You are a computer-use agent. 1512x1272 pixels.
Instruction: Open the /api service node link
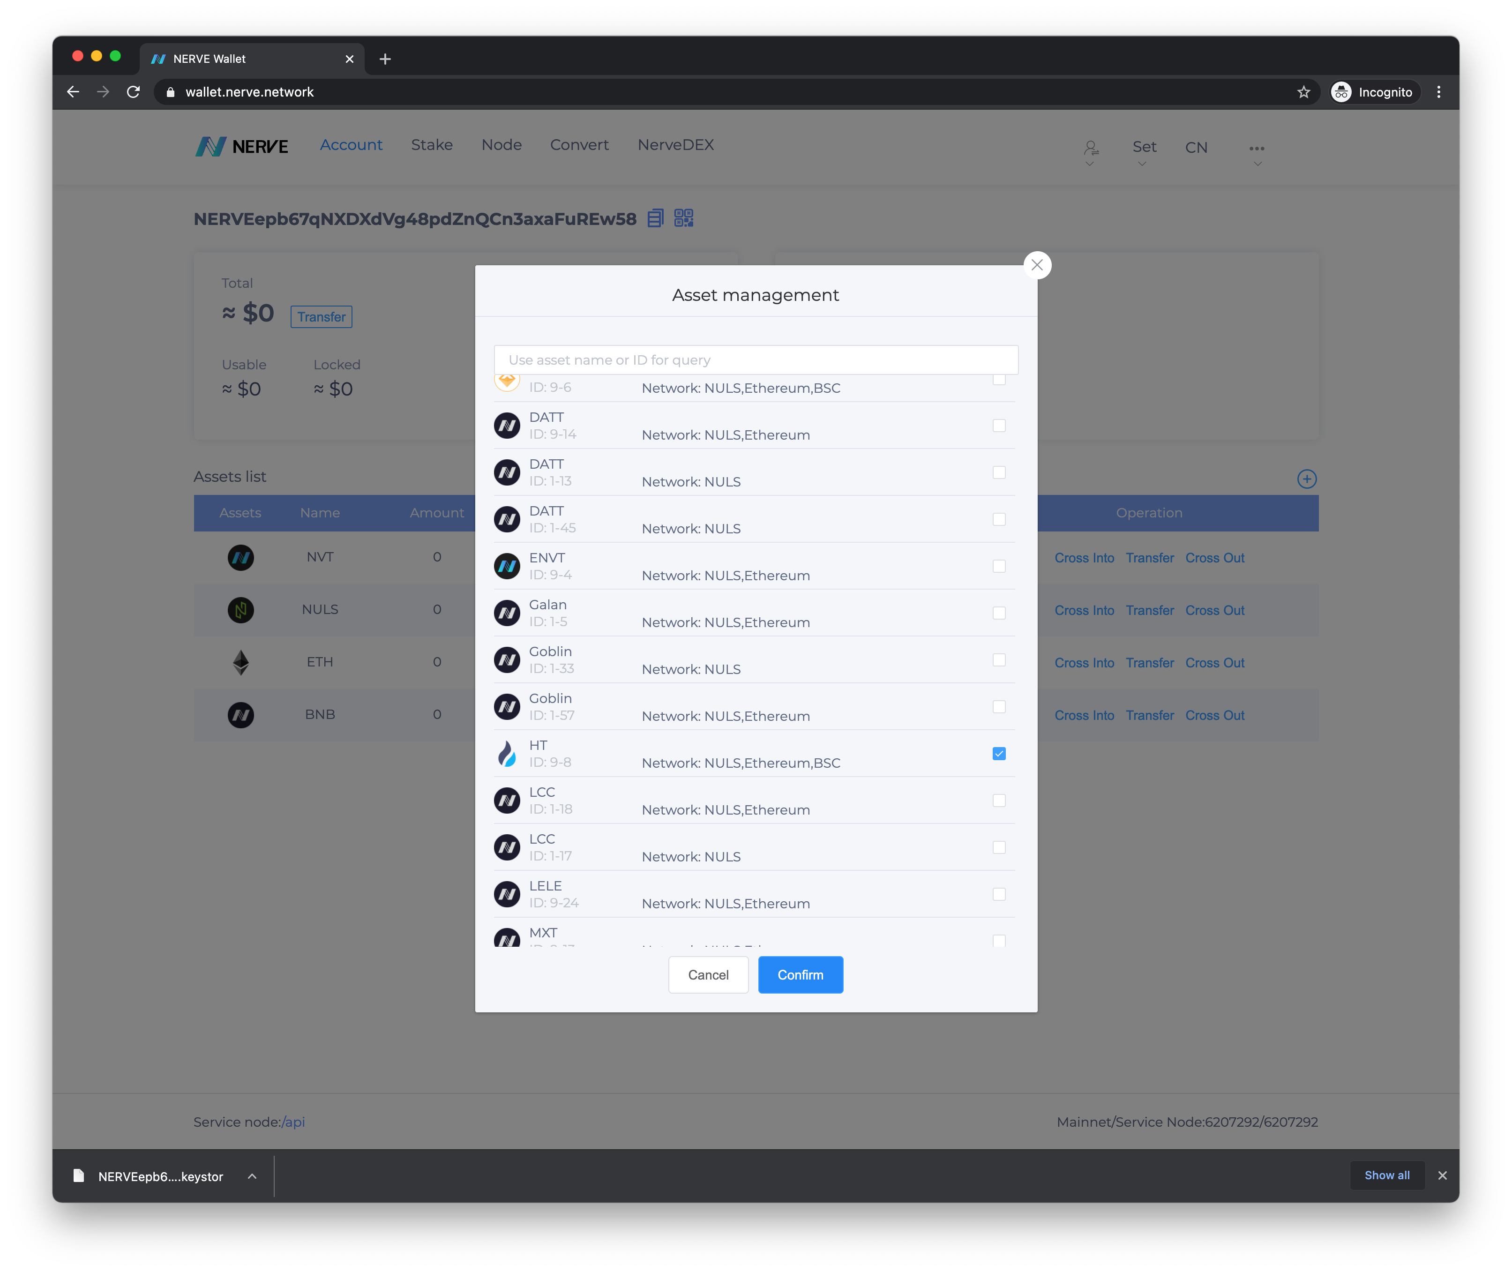293,1122
